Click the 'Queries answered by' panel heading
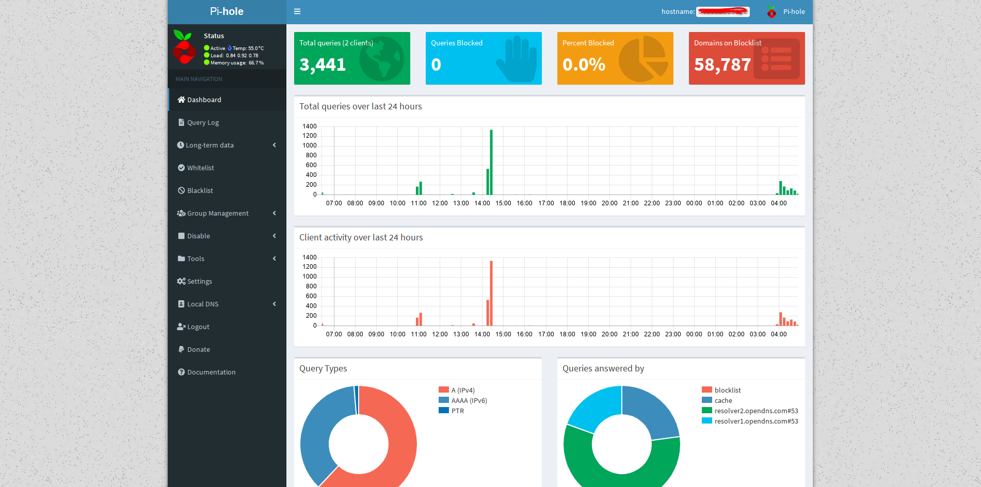The image size is (981, 487). tap(603, 368)
